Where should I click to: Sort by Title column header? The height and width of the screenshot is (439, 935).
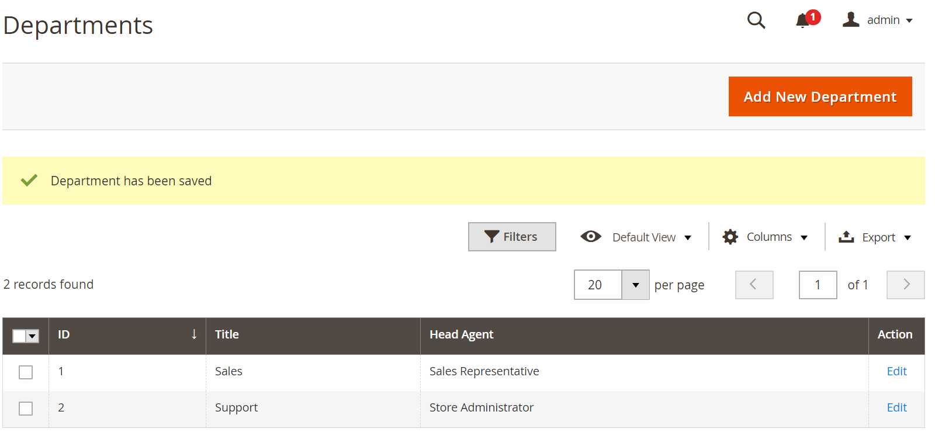(227, 334)
